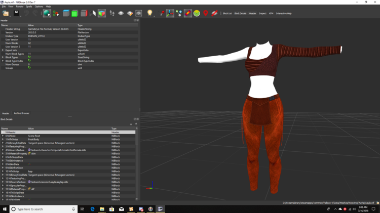Switch to the top view blue cube
This screenshot has height=213, width=380.
(66, 13)
